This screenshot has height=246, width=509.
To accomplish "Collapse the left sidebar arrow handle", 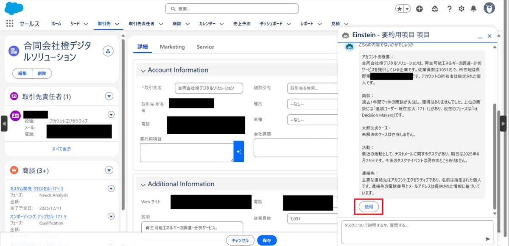I will [4, 124].
